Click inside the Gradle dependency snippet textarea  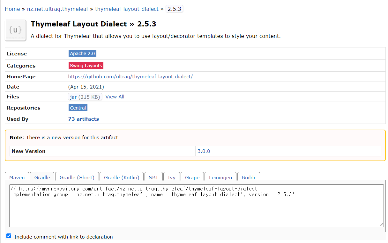197,206
